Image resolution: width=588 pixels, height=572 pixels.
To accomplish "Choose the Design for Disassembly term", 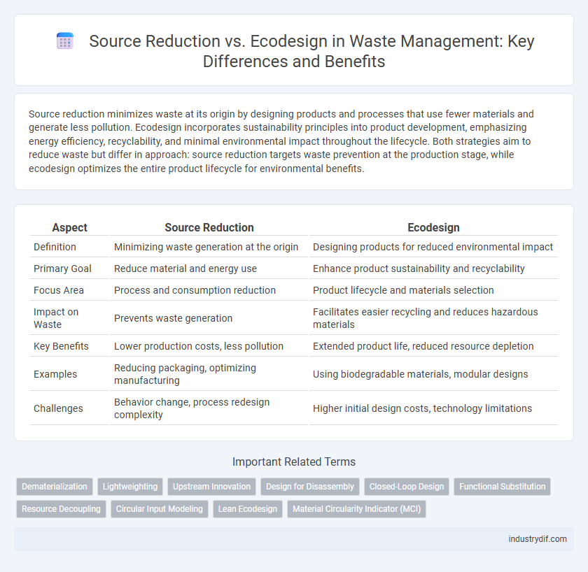I will tap(309, 487).
